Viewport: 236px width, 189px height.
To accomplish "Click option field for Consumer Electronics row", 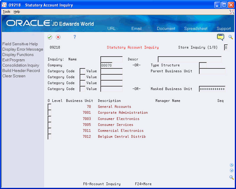I will [49, 119].
